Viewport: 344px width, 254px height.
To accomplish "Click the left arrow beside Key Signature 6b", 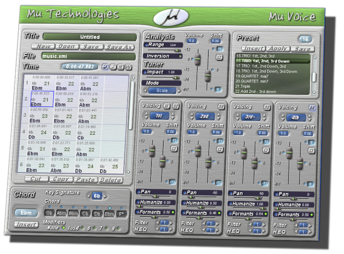I will [88, 196].
